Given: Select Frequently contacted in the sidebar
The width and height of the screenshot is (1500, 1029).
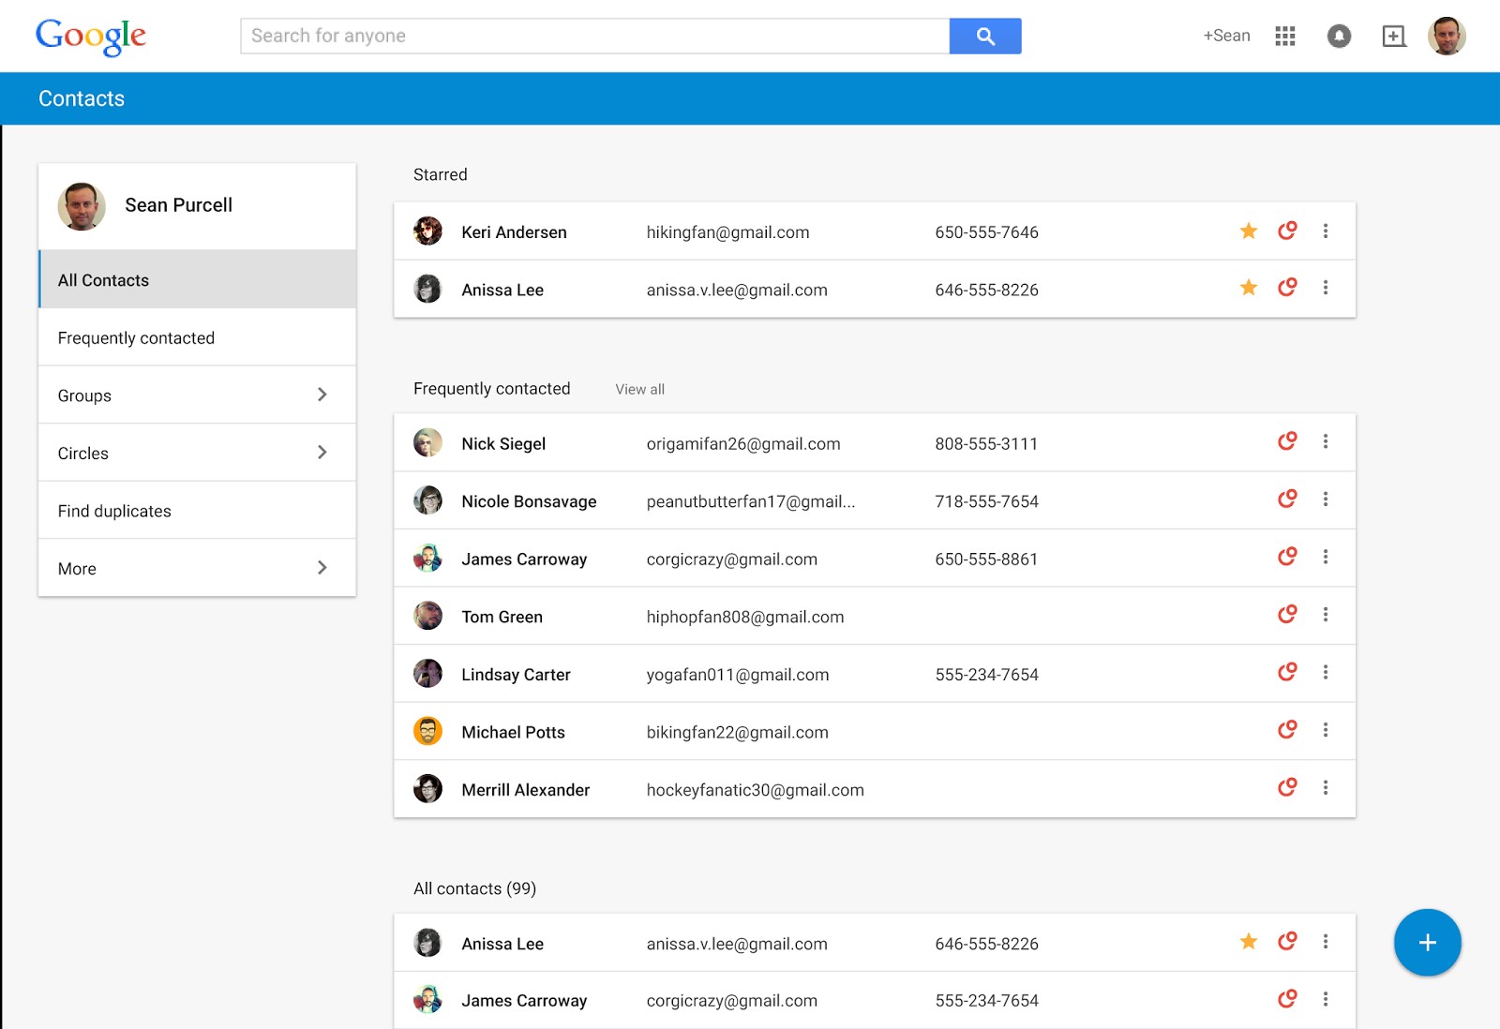Looking at the screenshot, I should pyautogui.click(x=137, y=337).
